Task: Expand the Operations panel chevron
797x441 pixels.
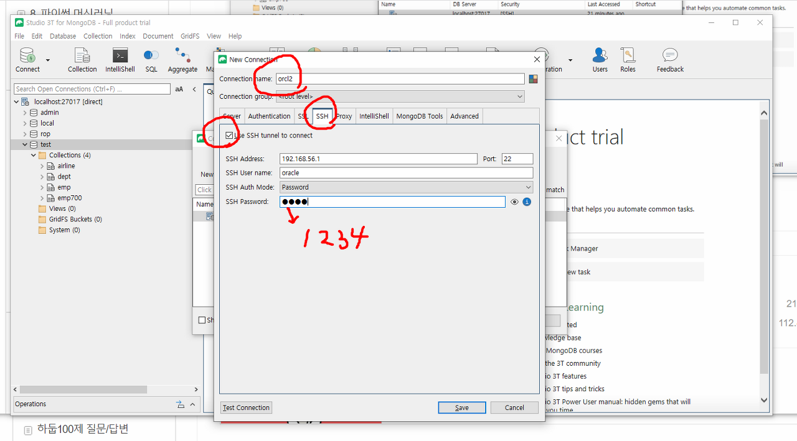Action: click(192, 404)
